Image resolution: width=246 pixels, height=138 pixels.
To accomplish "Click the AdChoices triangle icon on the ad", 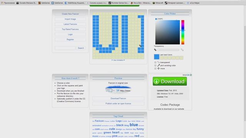I will point(188,75).
